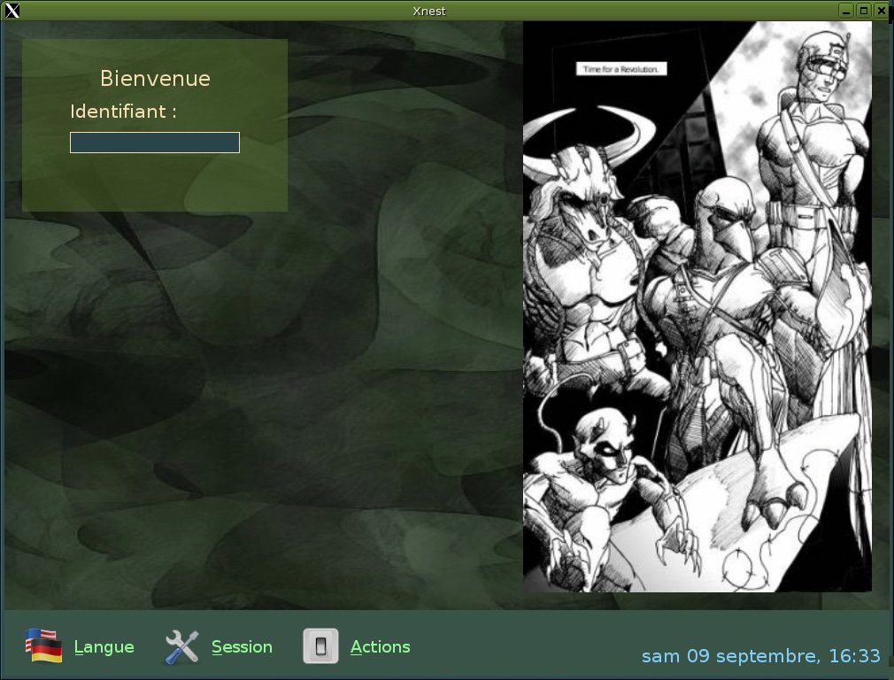Maximize the Xnest window
894x680 pixels.
pyautogui.click(x=864, y=11)
